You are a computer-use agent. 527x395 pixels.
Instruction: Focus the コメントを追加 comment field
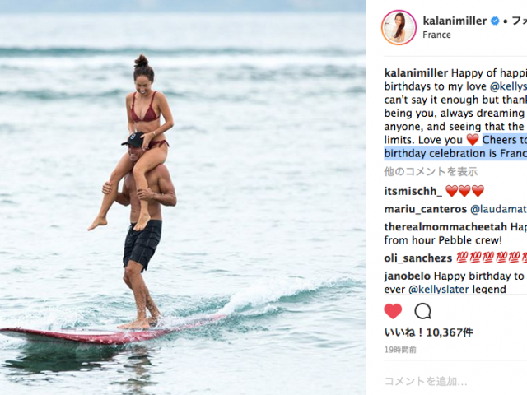[455, 381]
